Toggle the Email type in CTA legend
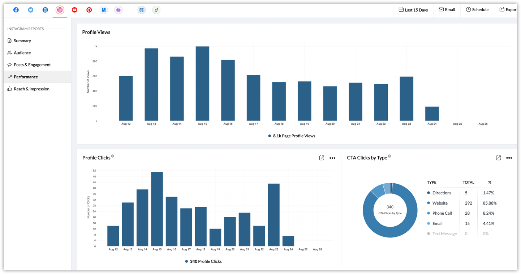521x274 pixels. click(435, 223)
